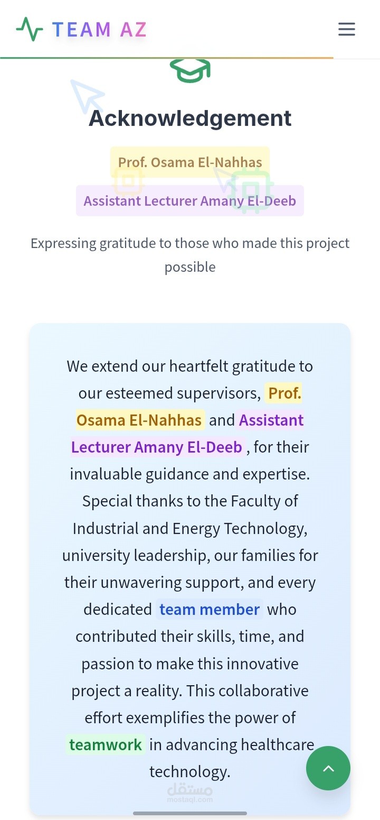380x820 pixels.
Task: Click the yellow chip icon
Action: pyautogui.click(x=128, y=181)
